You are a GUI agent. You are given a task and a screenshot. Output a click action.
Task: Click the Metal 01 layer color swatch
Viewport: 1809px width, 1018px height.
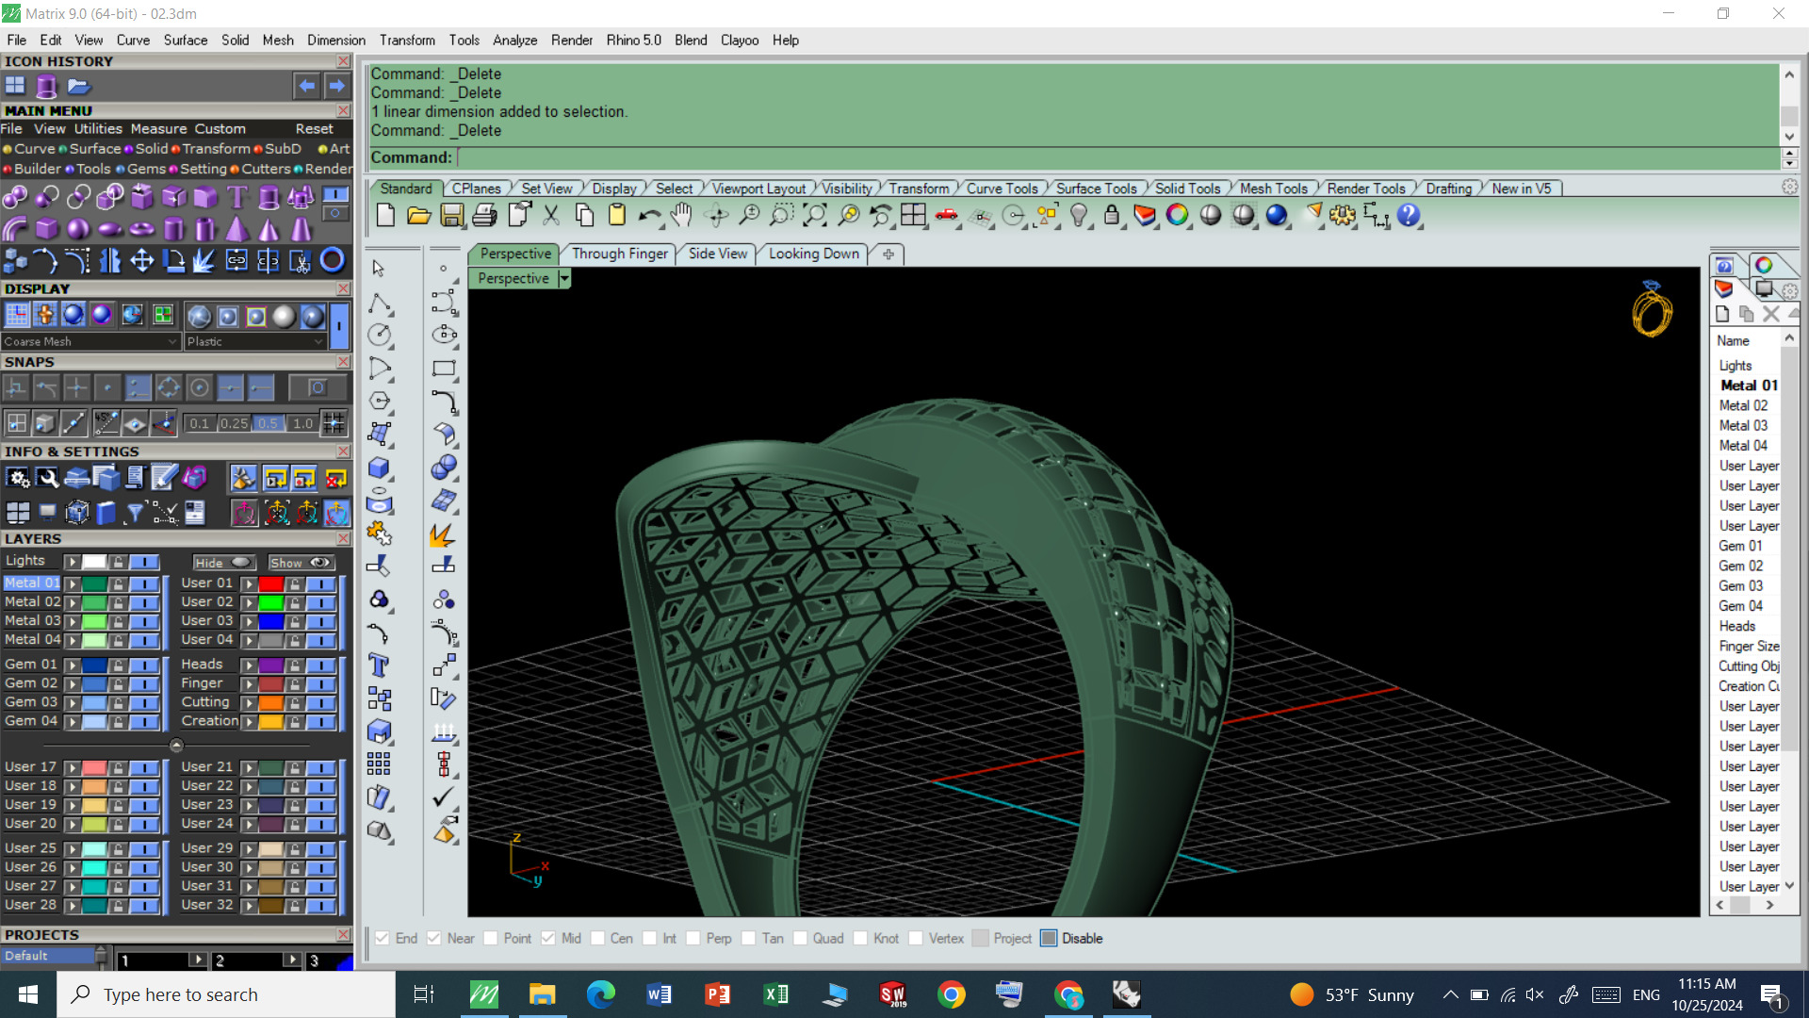94,584
